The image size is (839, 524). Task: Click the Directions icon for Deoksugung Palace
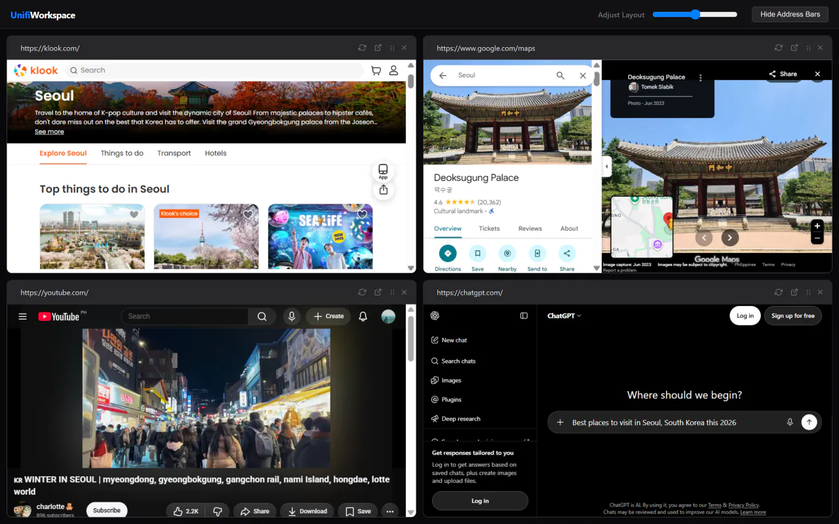(x=448, y=253)
